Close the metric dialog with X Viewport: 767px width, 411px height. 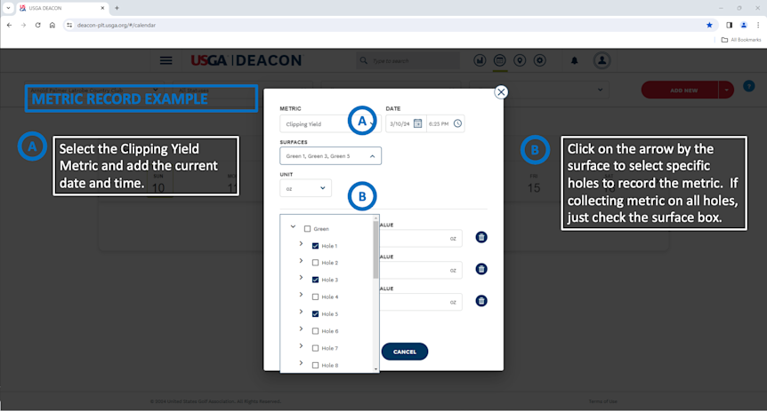pyautogui.click(x=501, y=91)
